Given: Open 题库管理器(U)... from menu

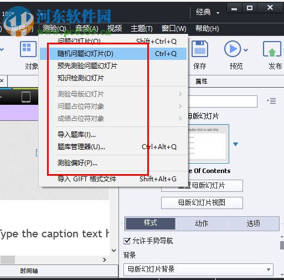Looking at the screenshot, I should tap(113, 147).
